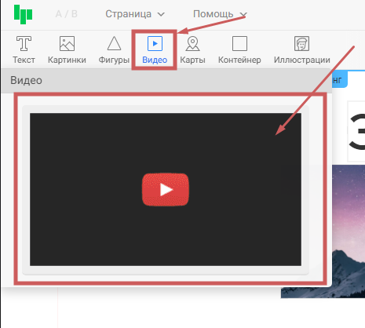The width and height of the screenshot is (365, 328).
Task: Click the Иллюстрации text label
Action: pos(302,60)
